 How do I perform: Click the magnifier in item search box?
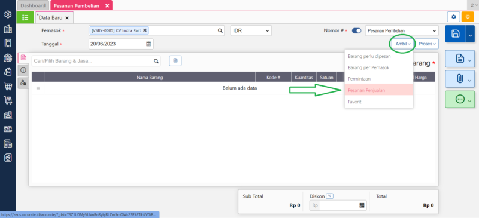point(156,61)
